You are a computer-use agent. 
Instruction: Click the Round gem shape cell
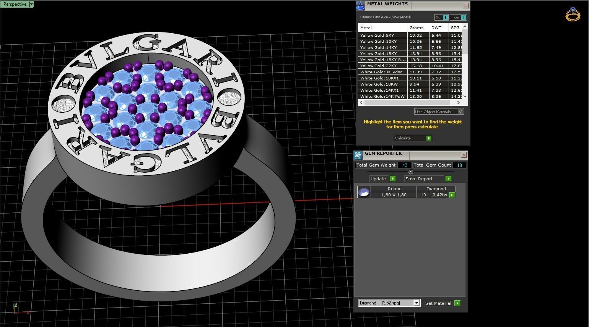coord(394,189)
